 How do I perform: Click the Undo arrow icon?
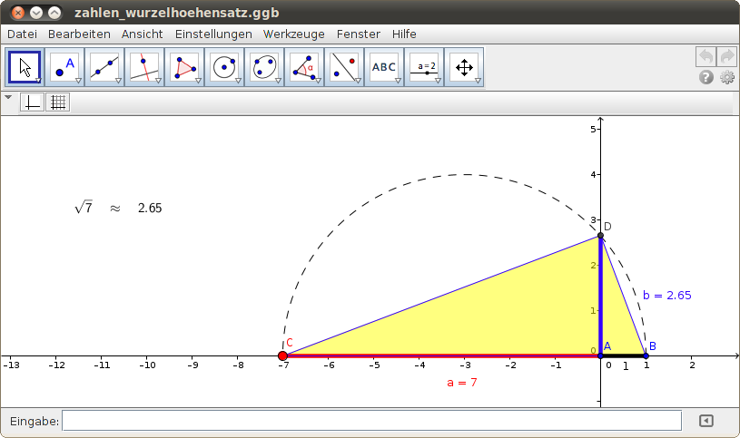tap(706, 56)
